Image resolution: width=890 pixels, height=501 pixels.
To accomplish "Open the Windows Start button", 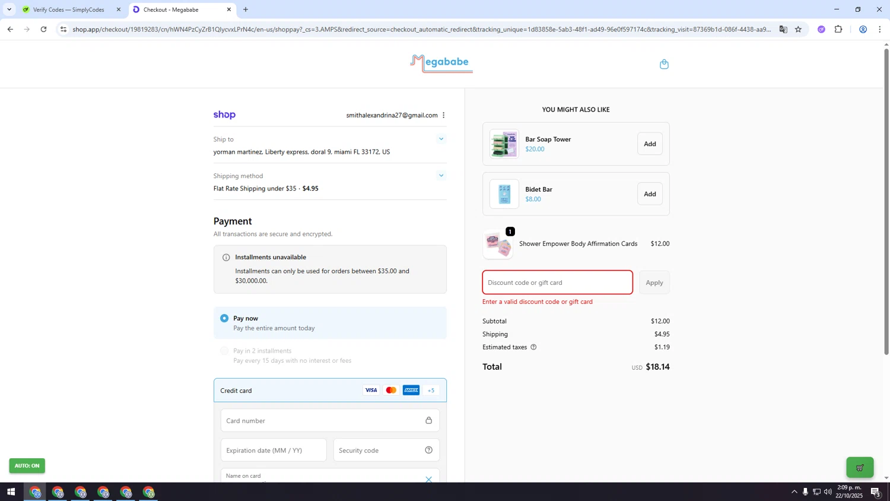I will click(x=11, y=492).
